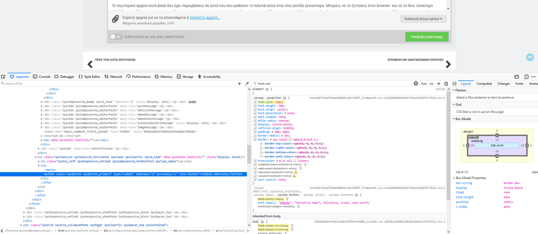Viewport: 538px width, 234px height.
Task: Click the Υποβολή απάντησης submit button
Action: [x=427, y=37]
